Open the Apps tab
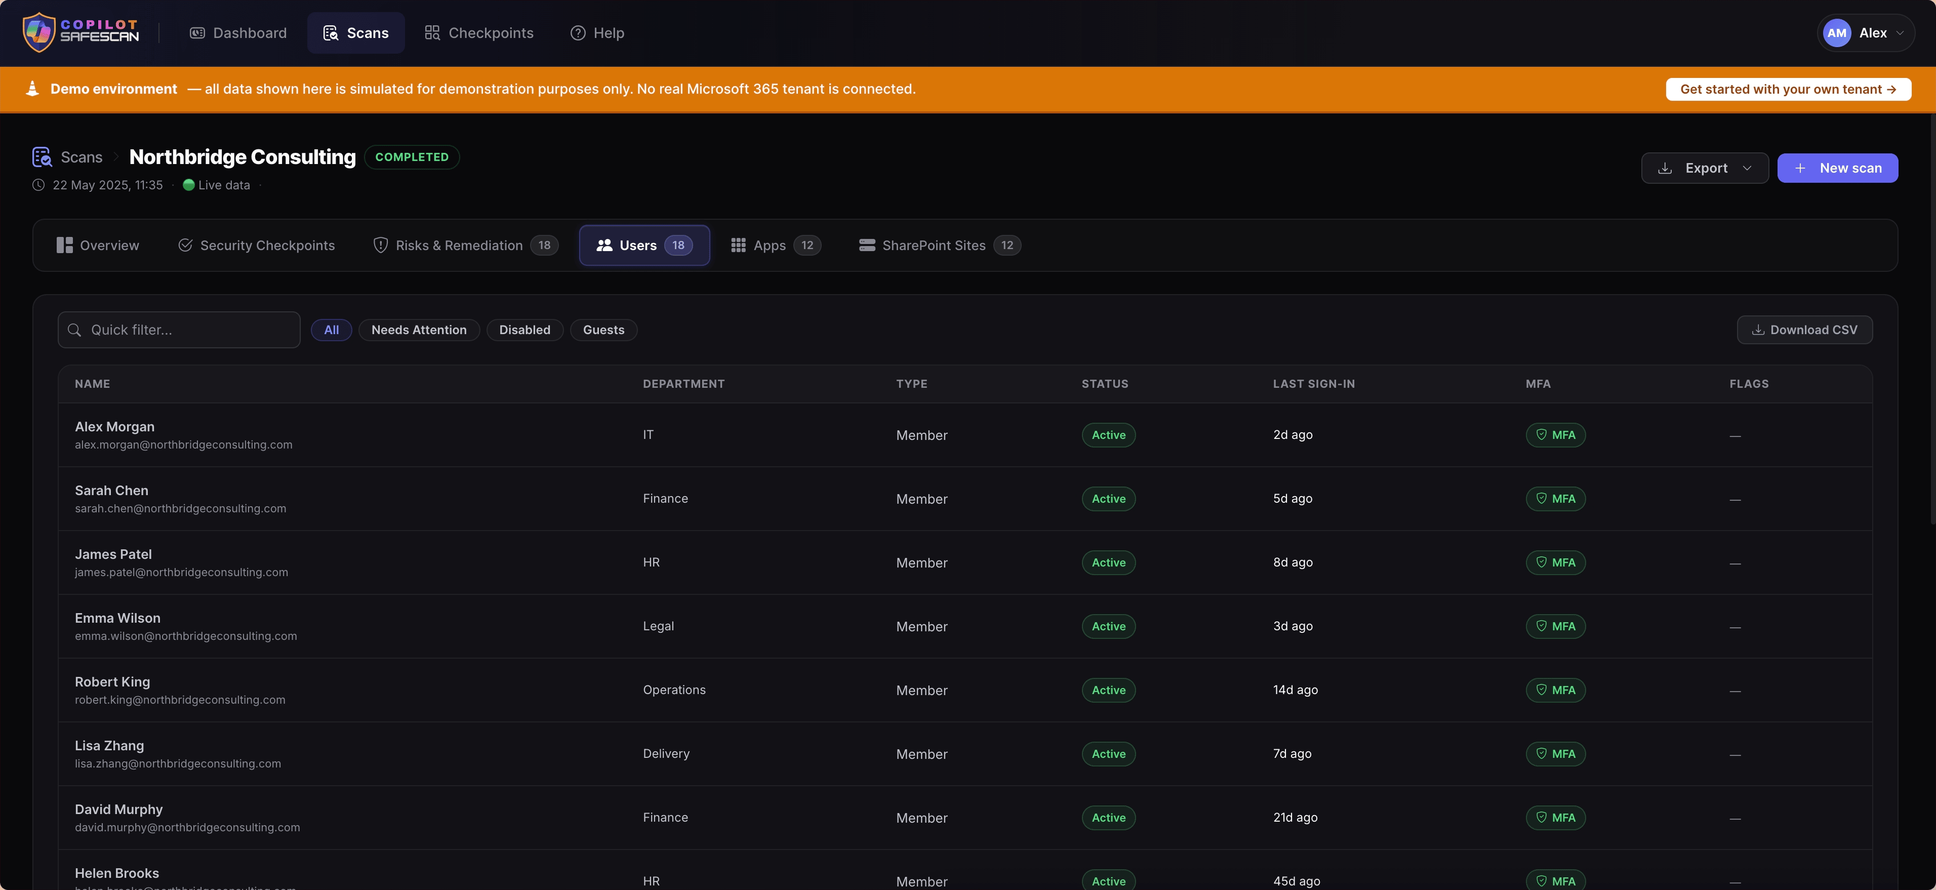The width and height of the screenshot is (1936, 890). pyautogui.click(x=776, y=245)
